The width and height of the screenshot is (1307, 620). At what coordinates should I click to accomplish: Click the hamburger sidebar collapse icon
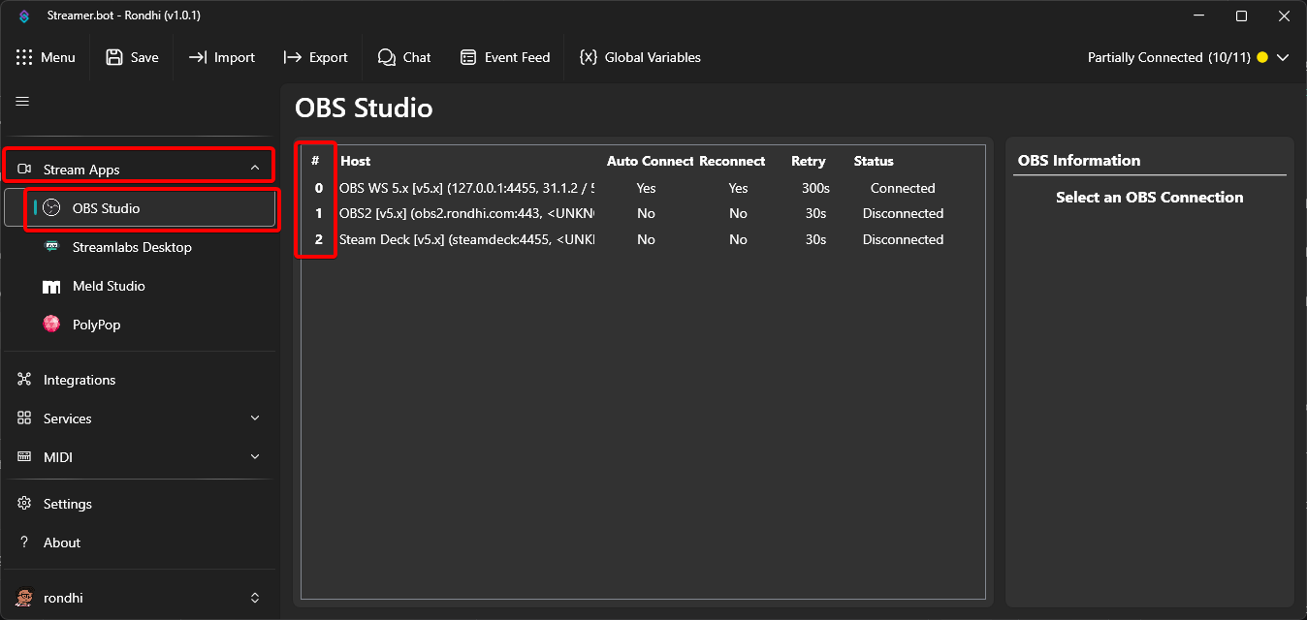(x=22, y=102)
